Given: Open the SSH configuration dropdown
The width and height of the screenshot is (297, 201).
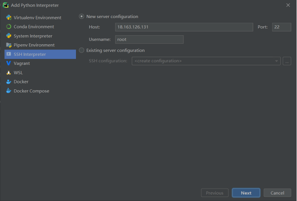Looking at the screenshot, I should coord(206,61).
